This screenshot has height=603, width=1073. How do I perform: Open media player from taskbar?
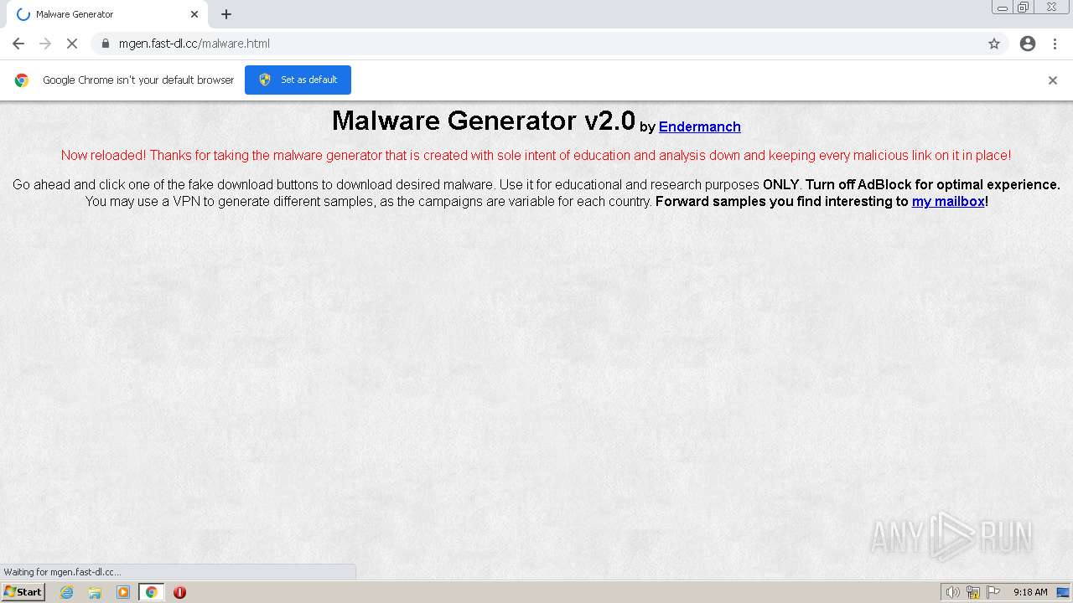(123, 592)
